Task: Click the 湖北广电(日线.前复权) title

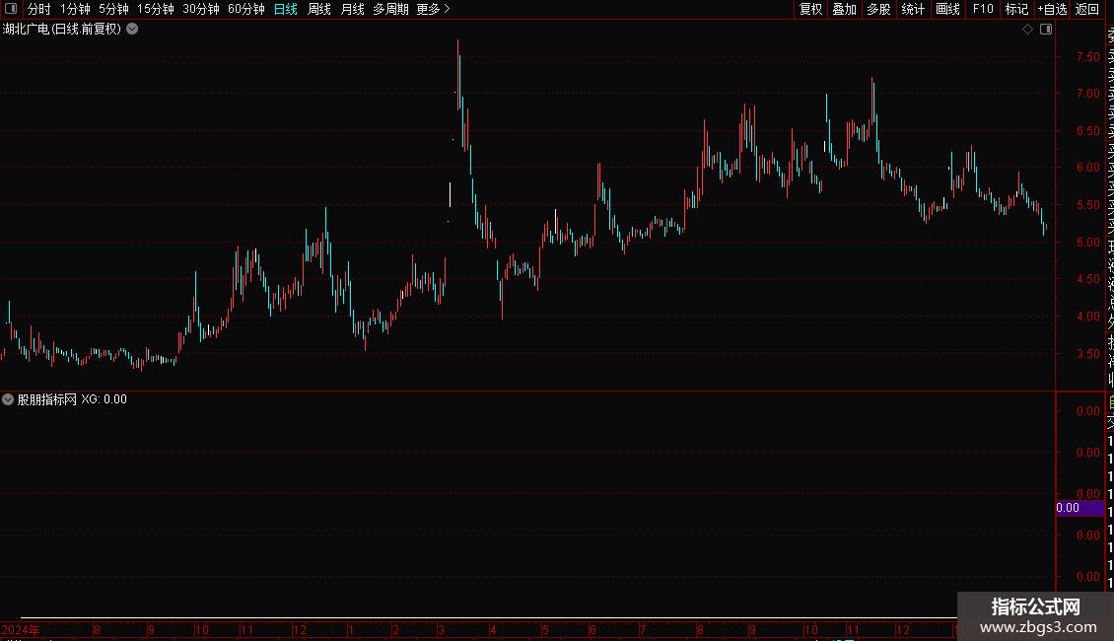Action: 62,30
